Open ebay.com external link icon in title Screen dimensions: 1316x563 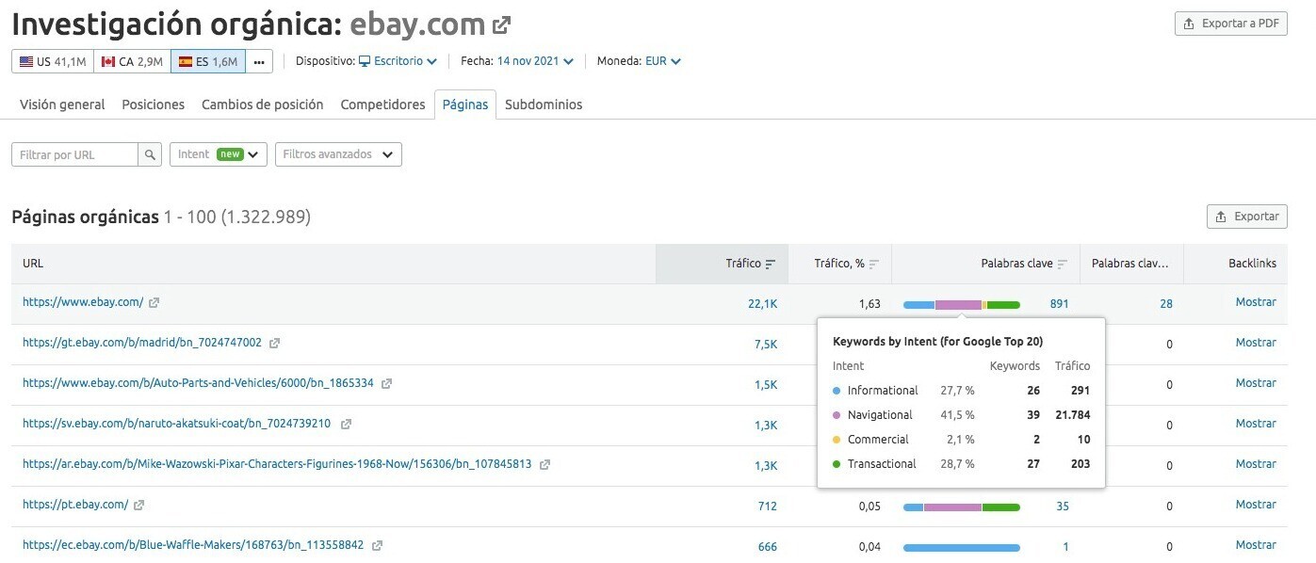click(x=501, y=25)
